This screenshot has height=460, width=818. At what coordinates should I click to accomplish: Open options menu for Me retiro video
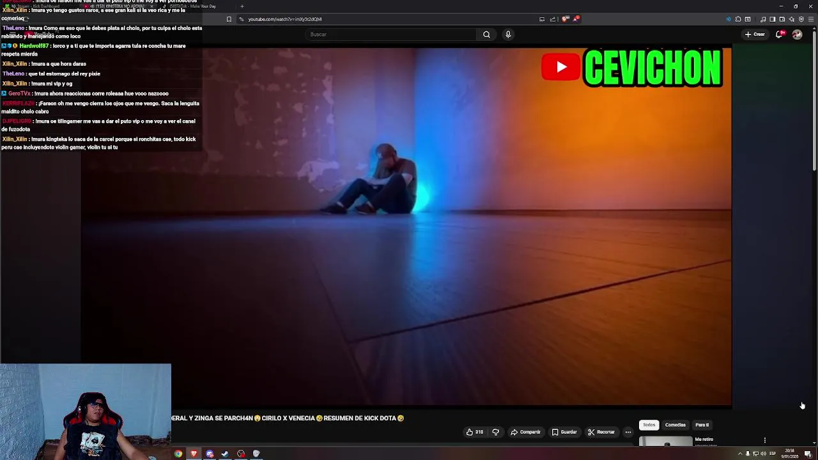click(x=764, y=440)
